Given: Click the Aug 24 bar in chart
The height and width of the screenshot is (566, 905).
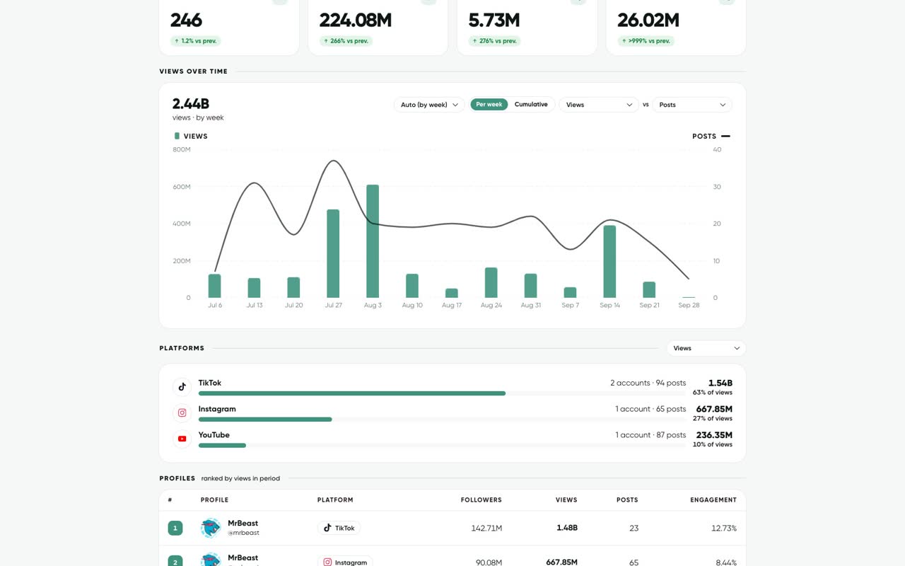Looking at the screenshot, I should (491, 282).
